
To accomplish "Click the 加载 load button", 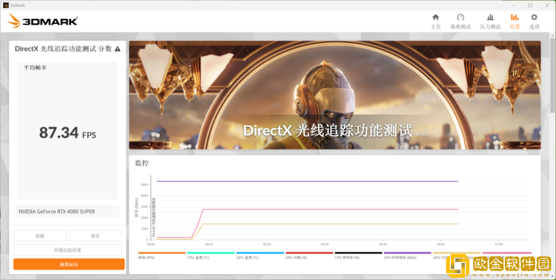I will [x=39, y=236].
